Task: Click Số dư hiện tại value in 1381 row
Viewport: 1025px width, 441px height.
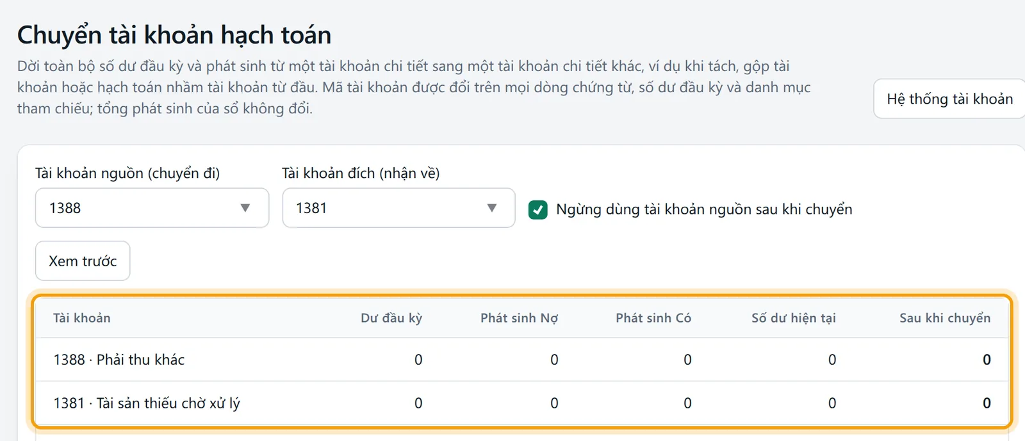Action: [x=832, y=403]
